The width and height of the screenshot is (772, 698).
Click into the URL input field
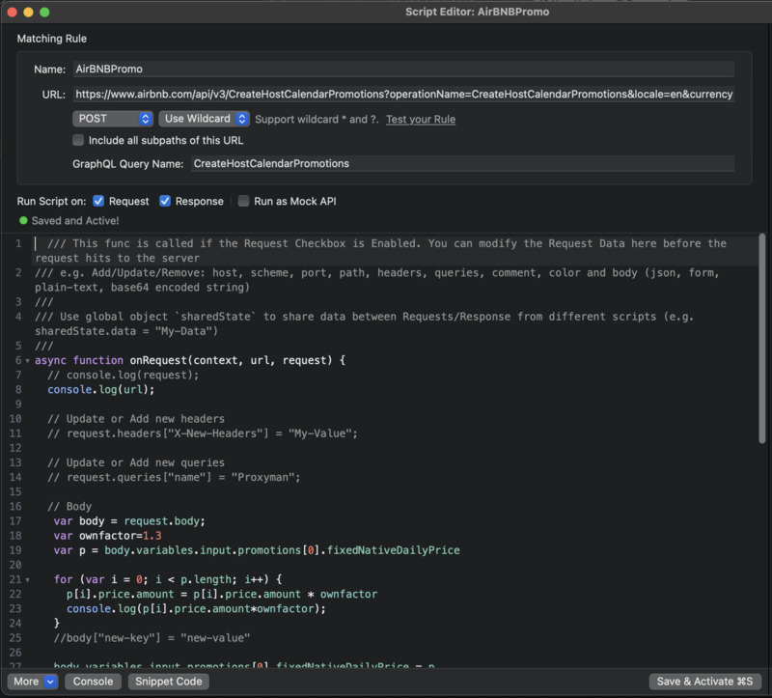click(402, 95)
